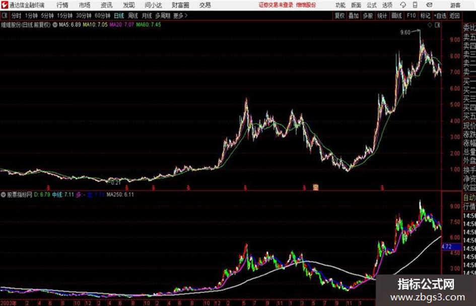Open the 交易 menu
This screenshot has height=306, width=476.
pyautogui.click(x=205, y=5)
